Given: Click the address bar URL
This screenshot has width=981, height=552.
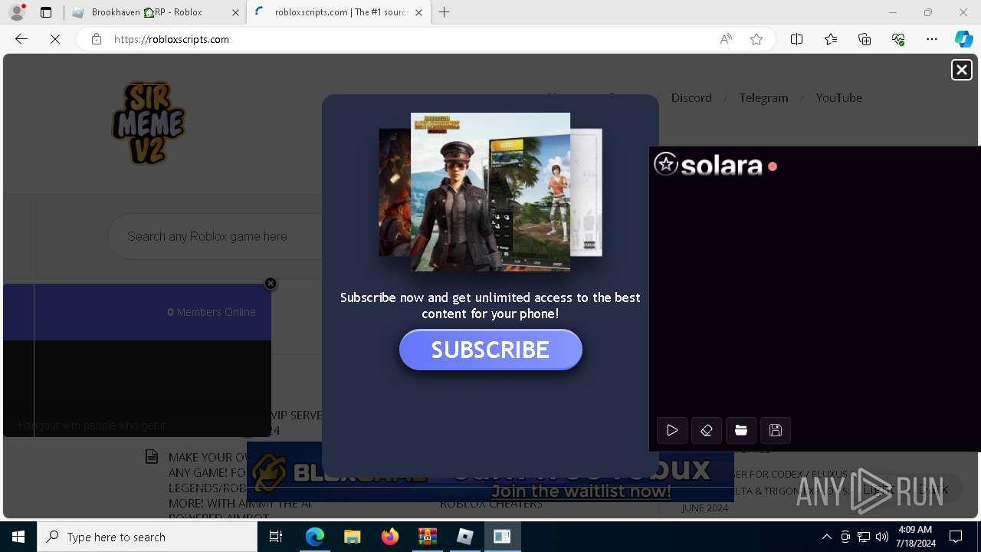Looking at the screenshot, I should (172, 39).
